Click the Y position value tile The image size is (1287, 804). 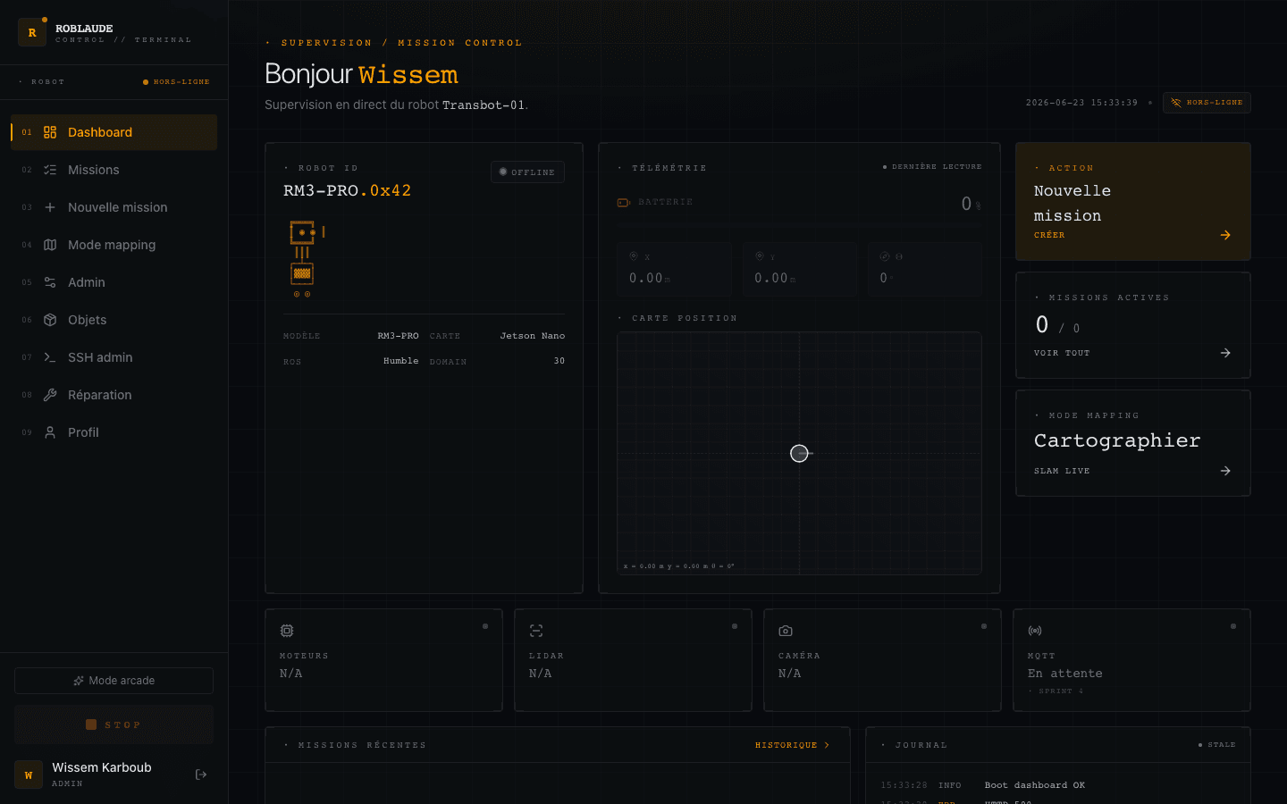pyautogui.click(x=800, y=269)
